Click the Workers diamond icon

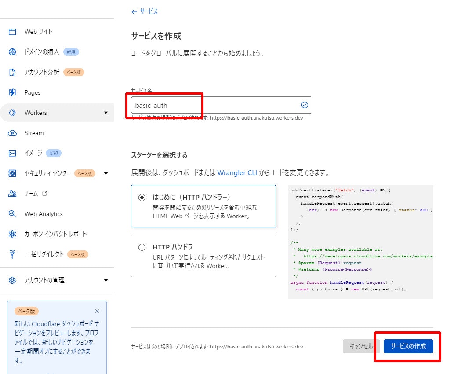pyautogui.click(x=12, y=113)
